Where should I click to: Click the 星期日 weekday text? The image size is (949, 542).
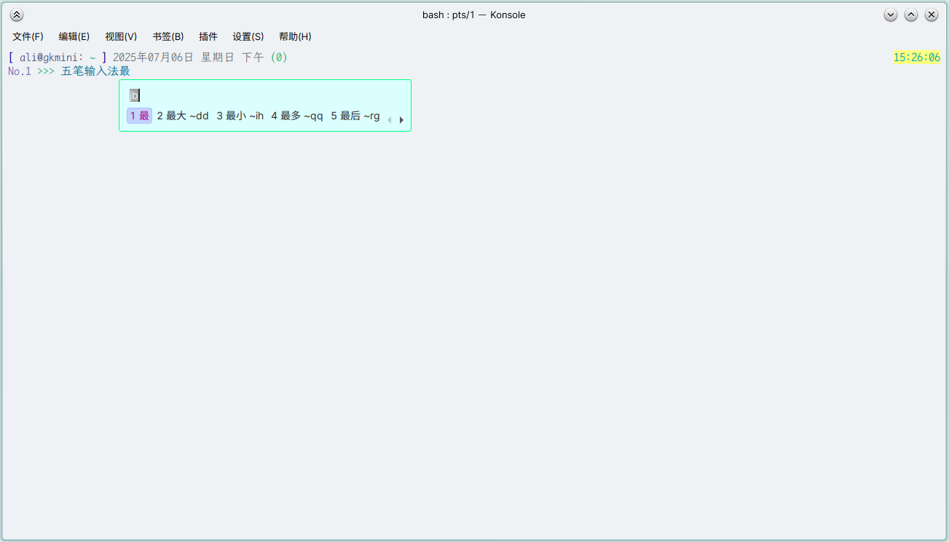[218, 57]
